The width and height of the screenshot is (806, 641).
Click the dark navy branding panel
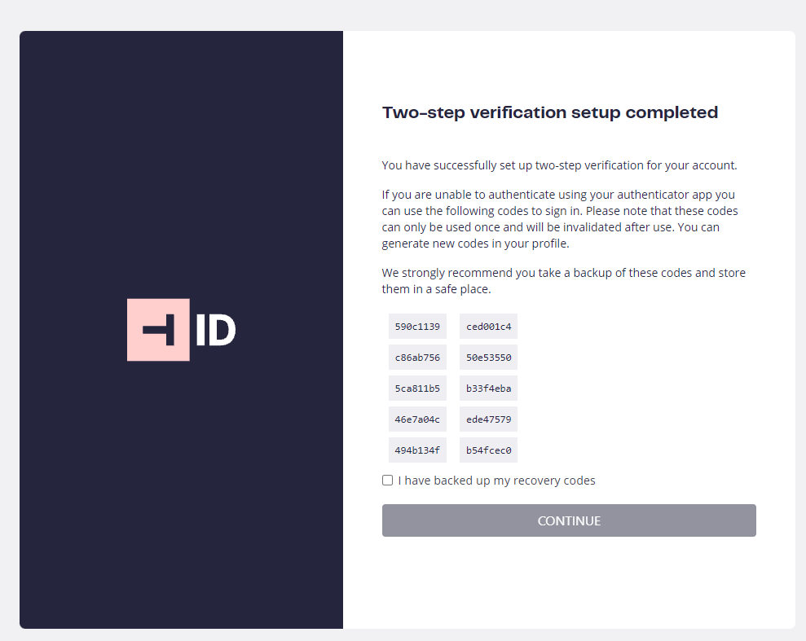181,330
